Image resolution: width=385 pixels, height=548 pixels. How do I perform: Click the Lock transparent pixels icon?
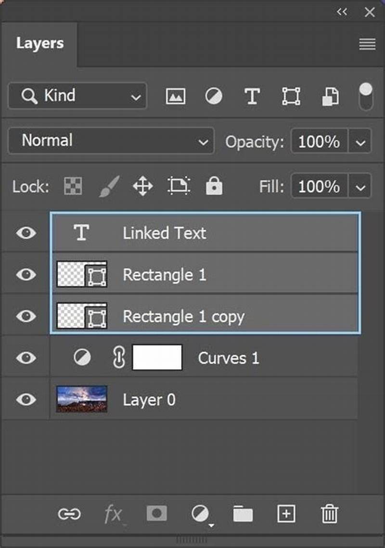point(73,186)
